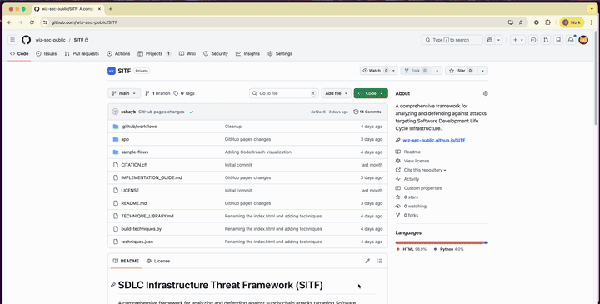Expand Fork options dropdown arrow

[x=437, y=71]
